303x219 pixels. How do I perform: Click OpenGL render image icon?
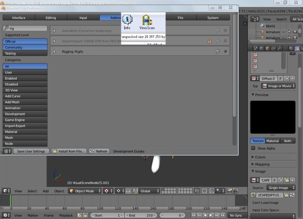230,191
